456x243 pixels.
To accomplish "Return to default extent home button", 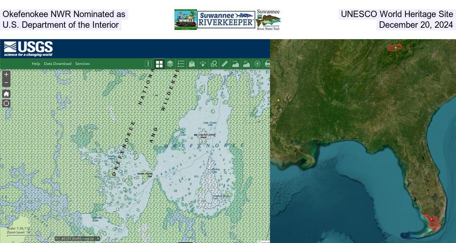I will 6,94.
